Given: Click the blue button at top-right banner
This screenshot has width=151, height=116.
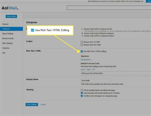Looking at the screenshot, I should click(149, 1).
